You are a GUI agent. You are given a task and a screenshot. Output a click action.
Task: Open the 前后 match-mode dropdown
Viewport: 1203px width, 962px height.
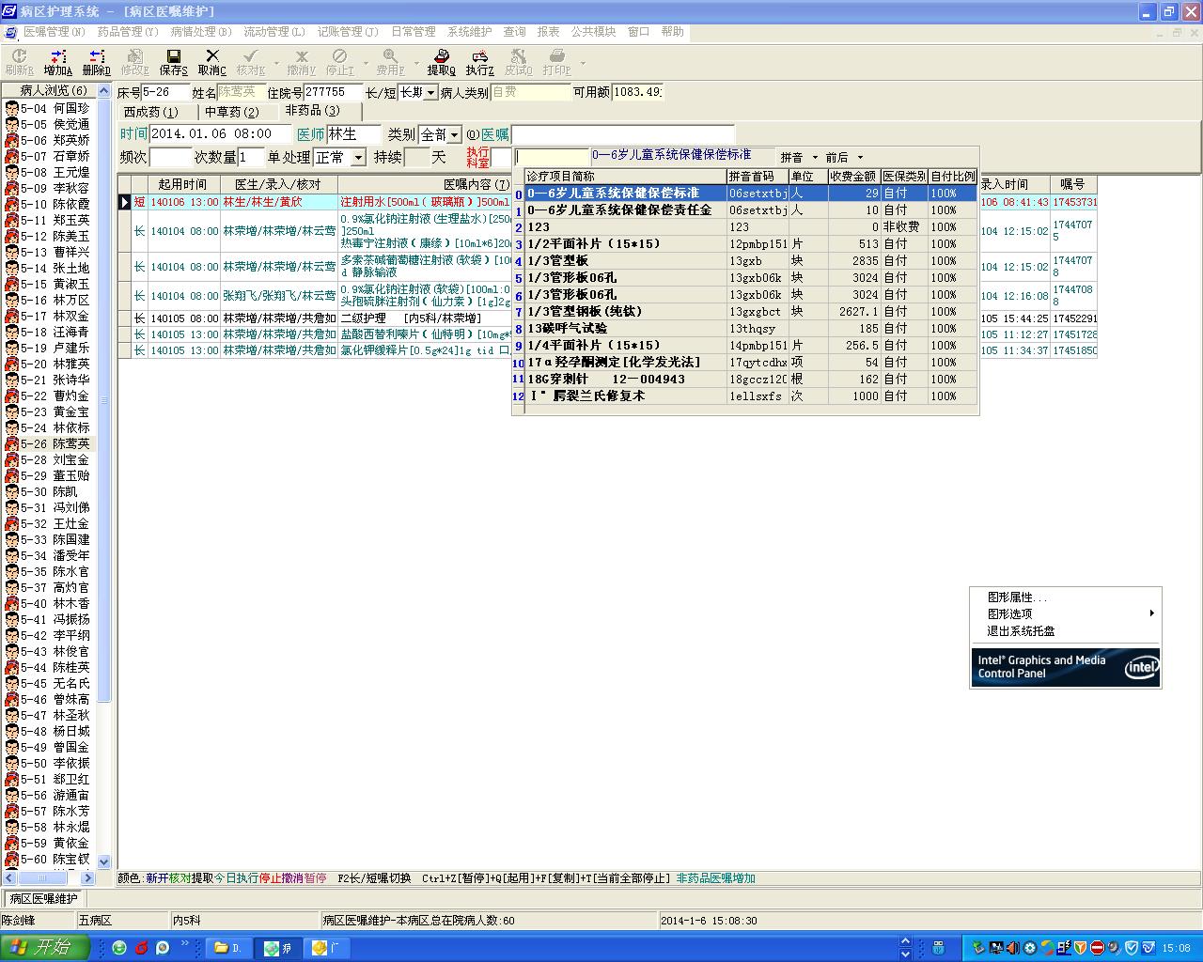(x=860, y=158)
